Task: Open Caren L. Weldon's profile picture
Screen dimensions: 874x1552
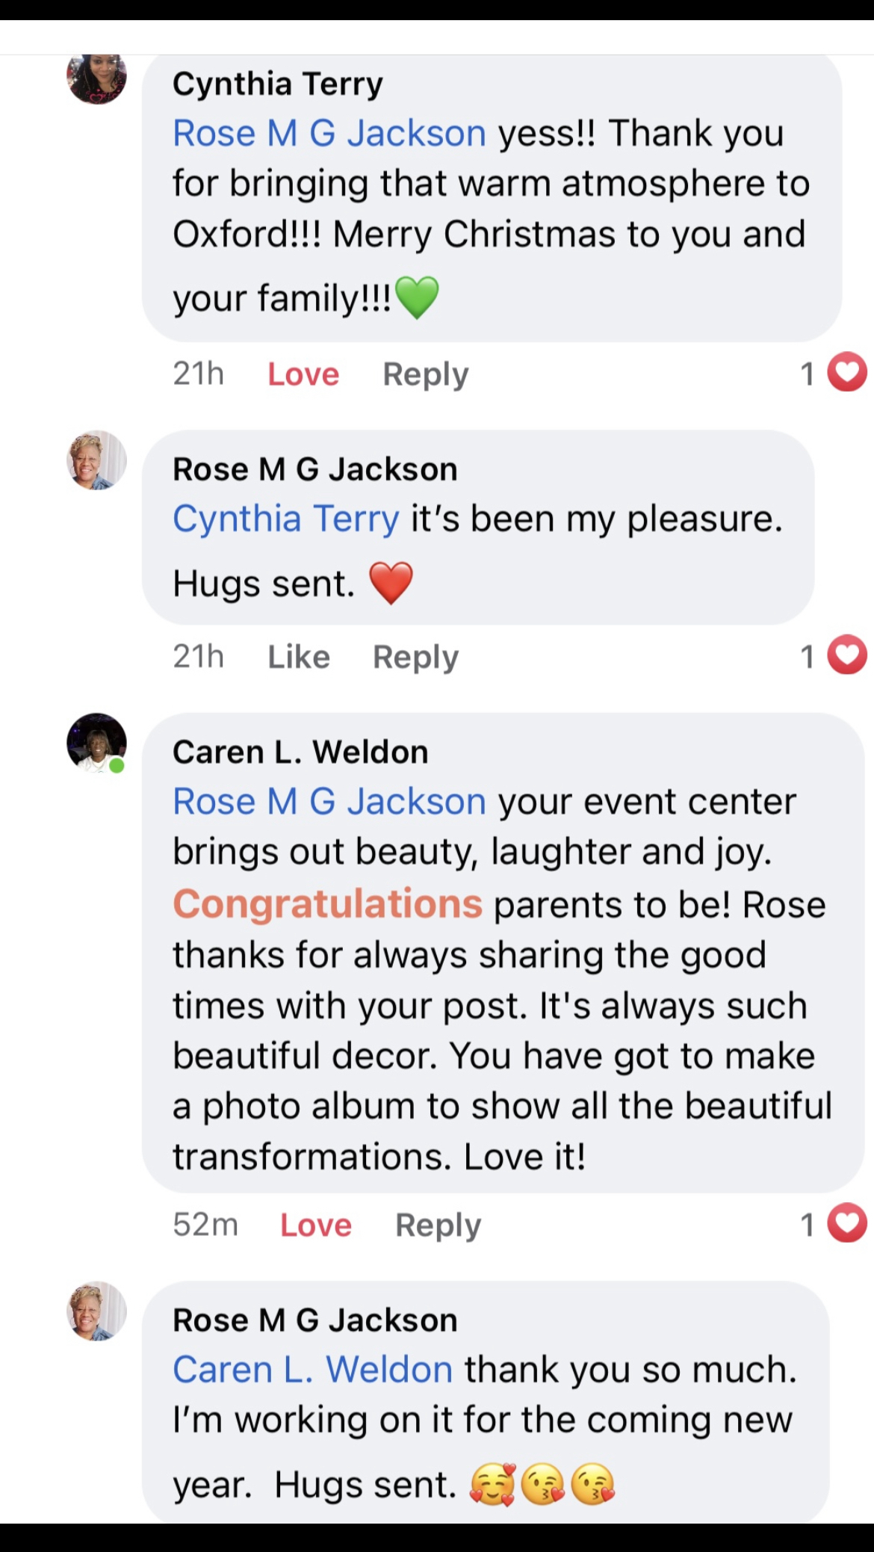Action: click(x=97, y=743)
